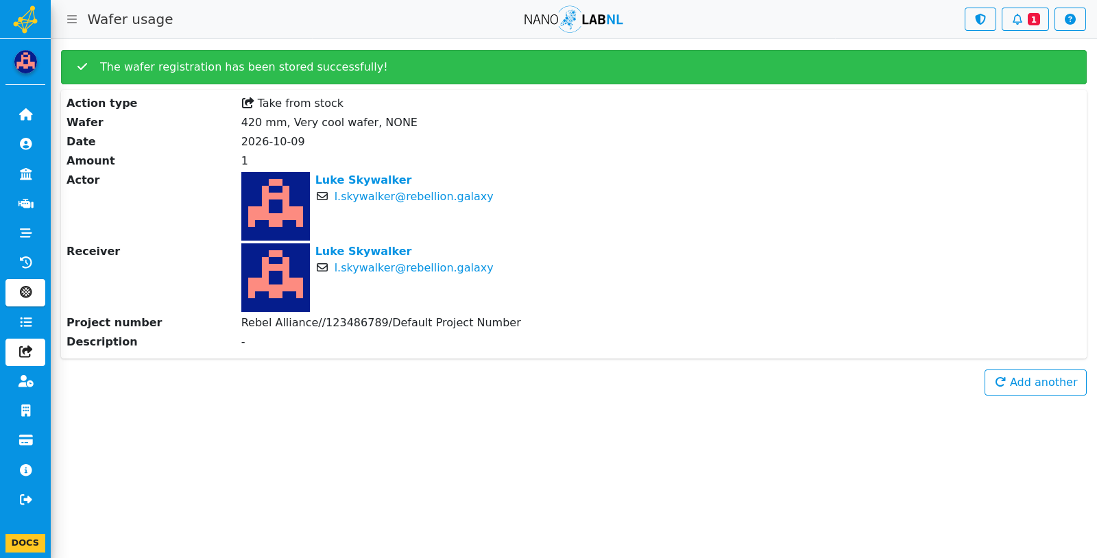Click the wafer value '420 mm, Very cool wafer, NONE'

coord(329,122)
